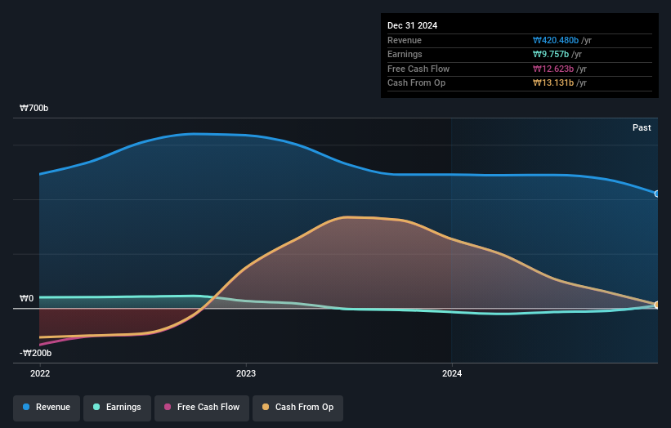Click the ₩420.480b revenue value
671x428 pixels.
tap(556, 40)
